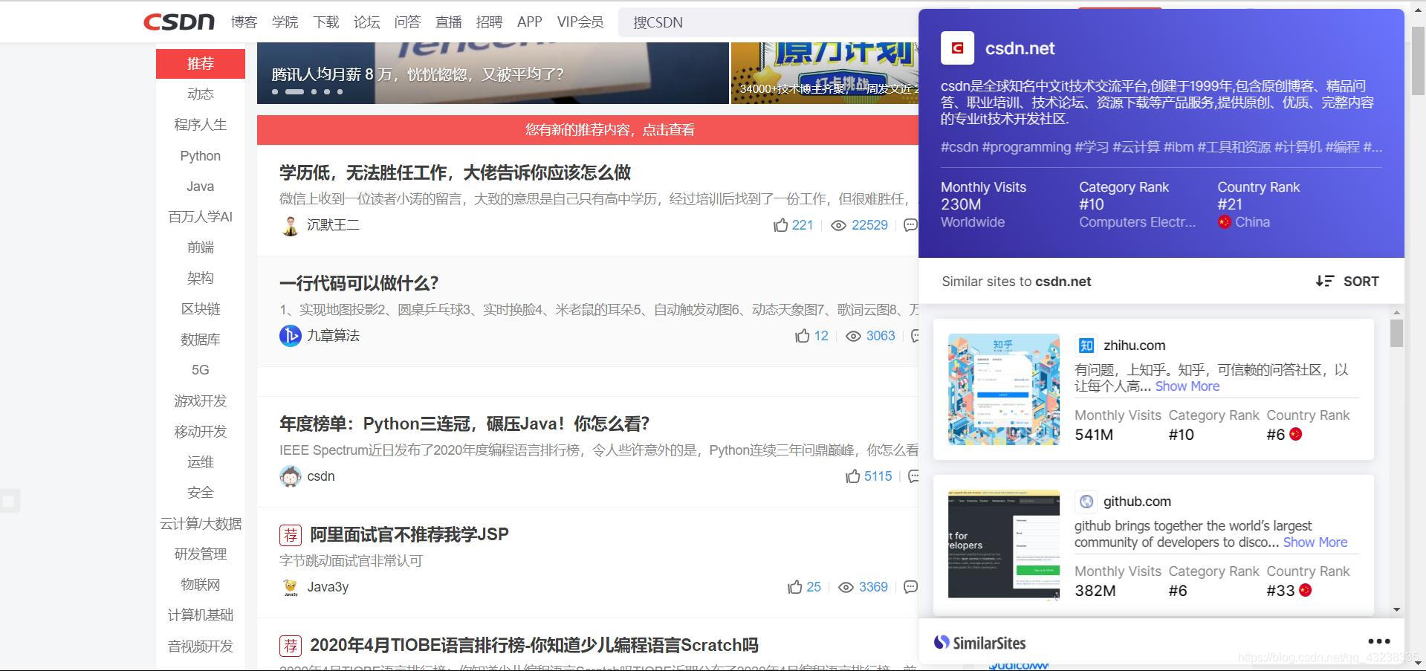Screen dimensions: 1426x671
Task: Open the APP menu item
Action: coord(530,22)
